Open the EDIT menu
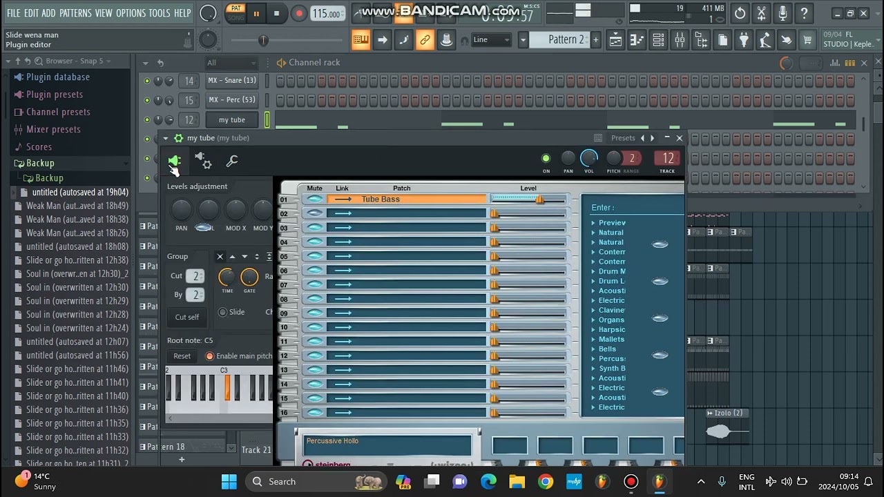The height and width of the screenshot is (497, 884). coord(31,13)
